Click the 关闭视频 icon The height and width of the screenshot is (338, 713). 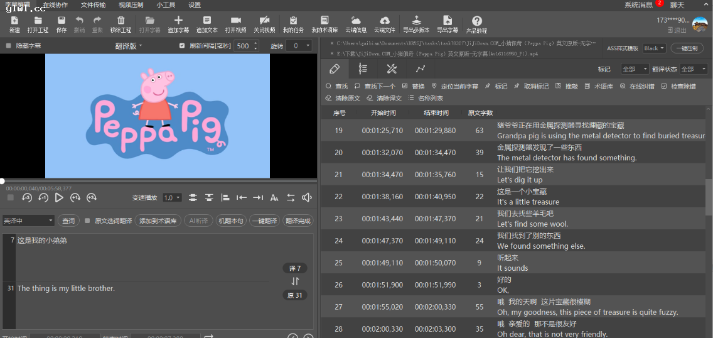264,21
